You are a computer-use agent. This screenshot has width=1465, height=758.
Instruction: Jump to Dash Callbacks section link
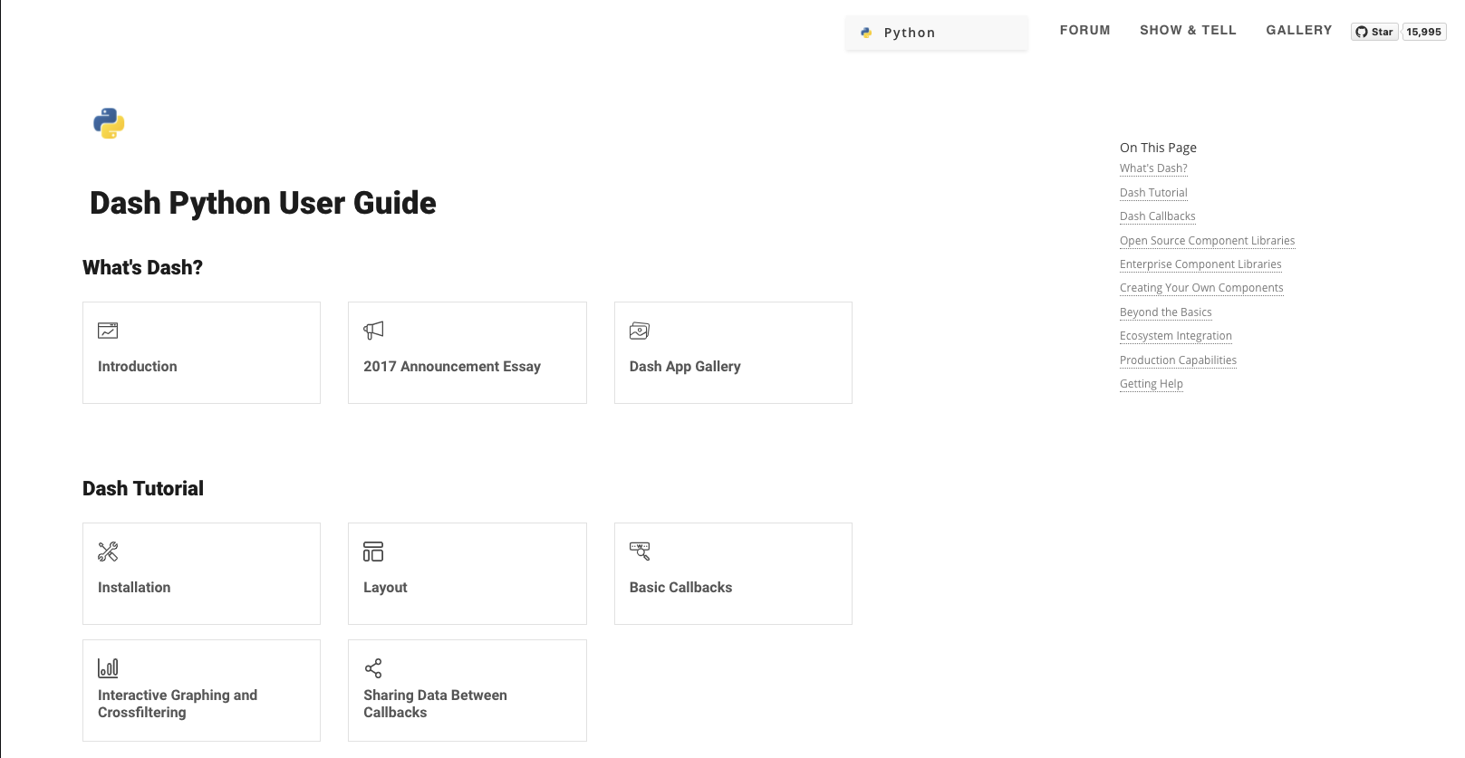coord(1157,216)
